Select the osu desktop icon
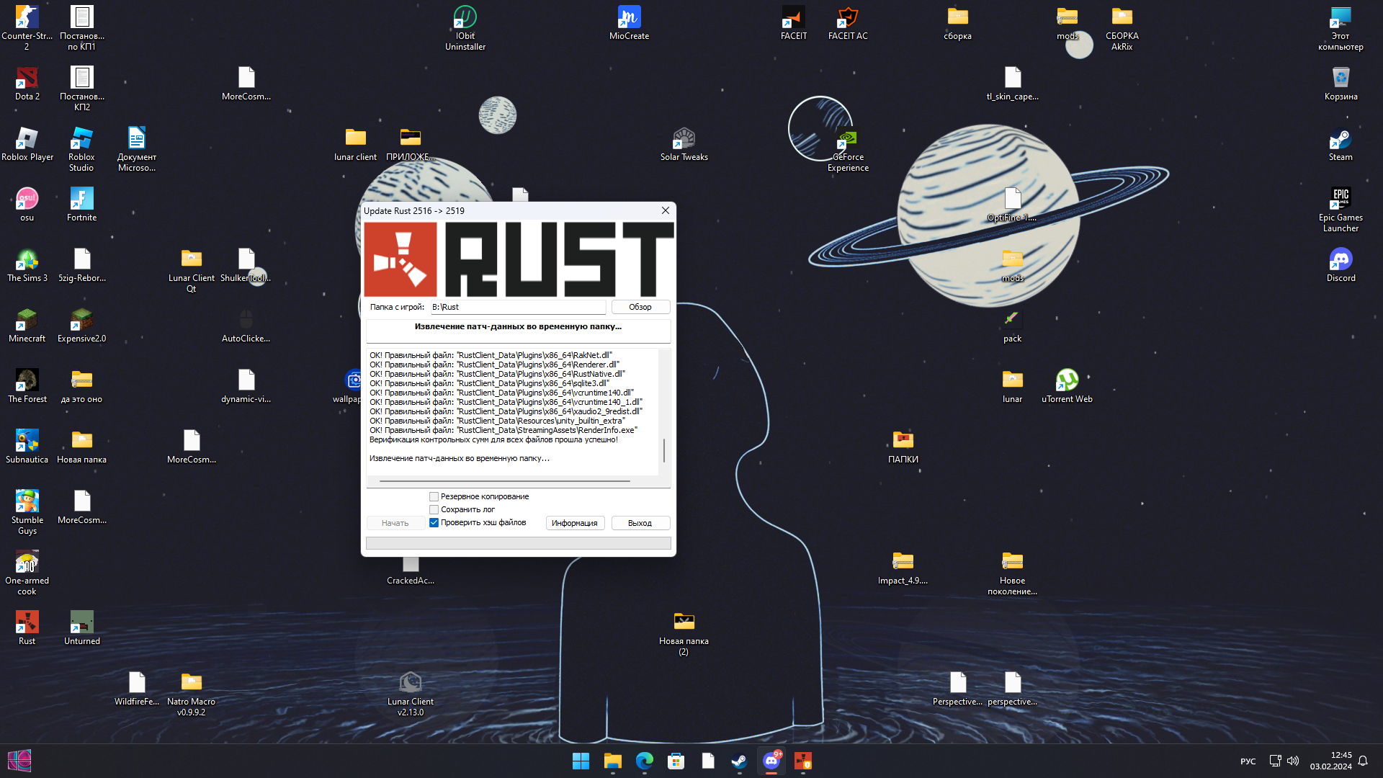Viewport: 1383px width, 778px height. 27,204
